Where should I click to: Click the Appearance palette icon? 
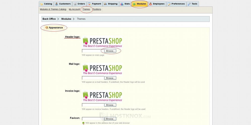[47, 28]
